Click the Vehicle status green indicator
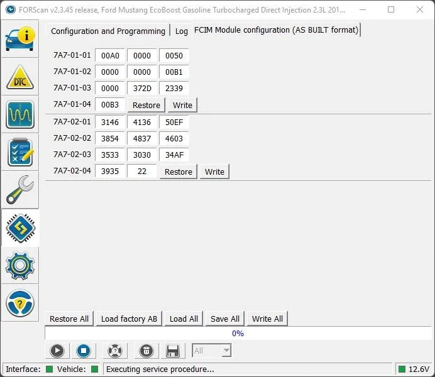 point(94,369)
